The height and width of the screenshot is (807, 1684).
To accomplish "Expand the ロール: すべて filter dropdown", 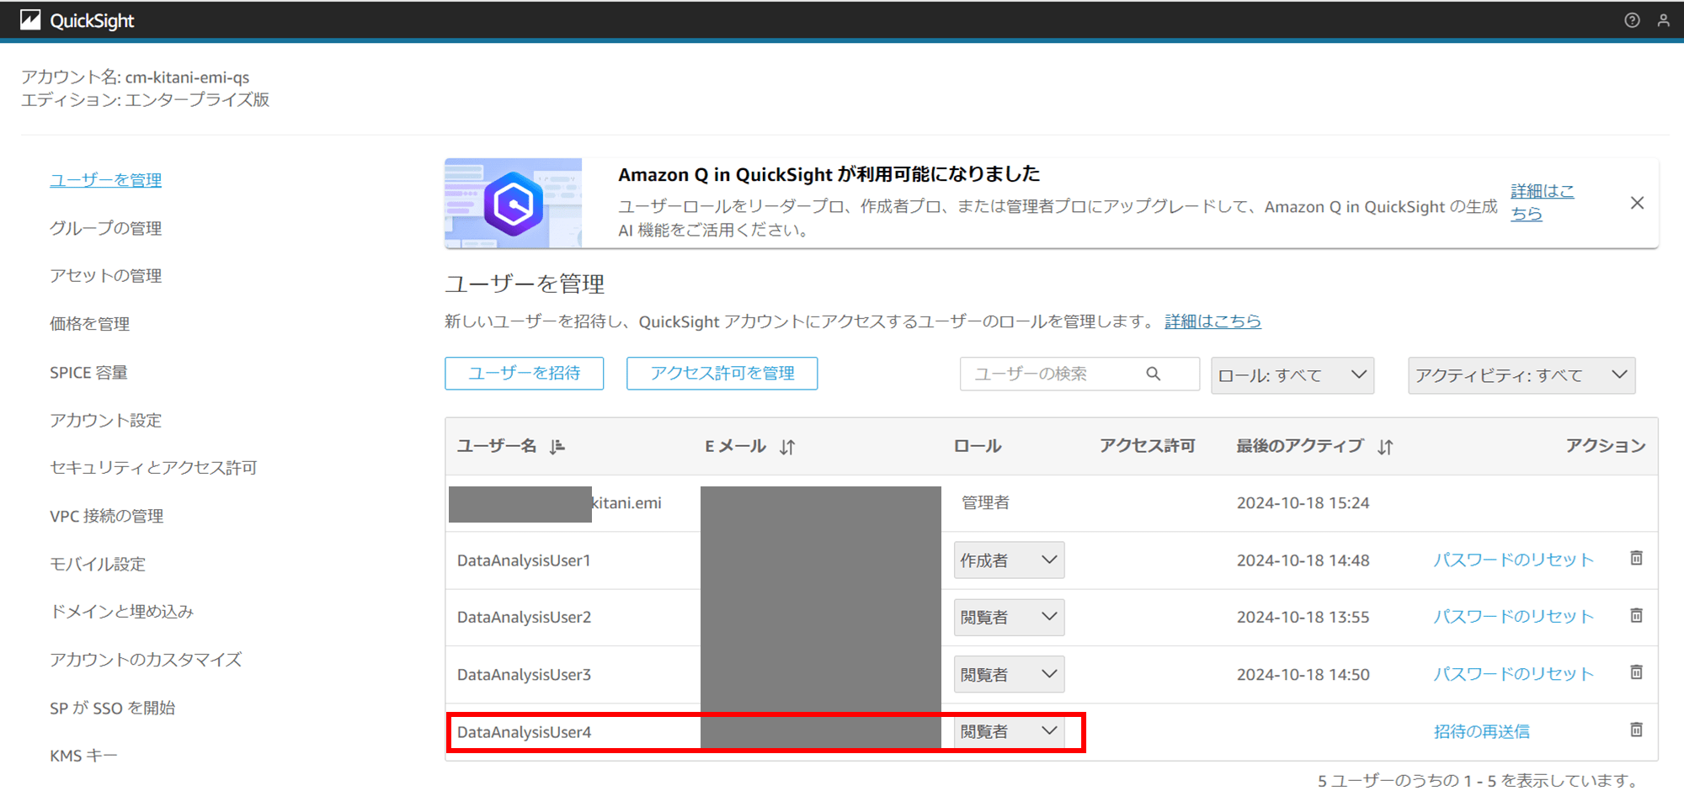I will click(1292, 375).
